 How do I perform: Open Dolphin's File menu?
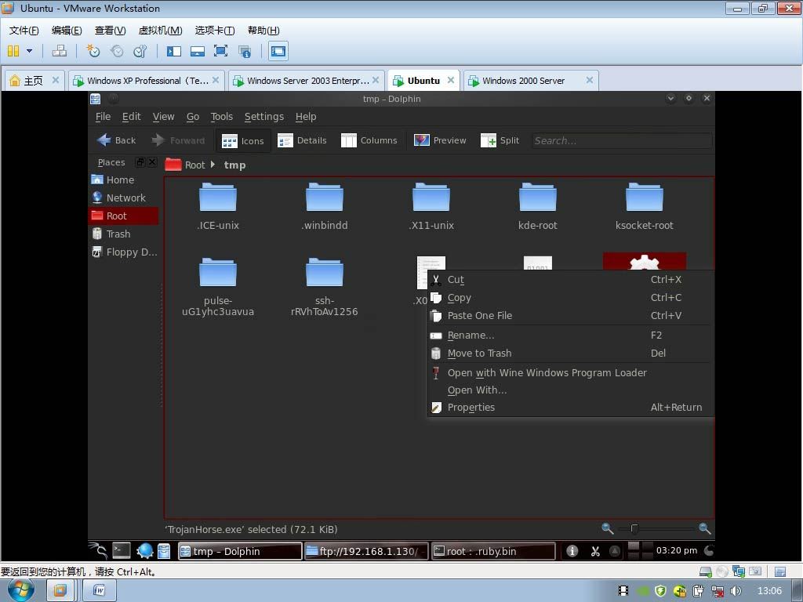[x=103, y=117]
